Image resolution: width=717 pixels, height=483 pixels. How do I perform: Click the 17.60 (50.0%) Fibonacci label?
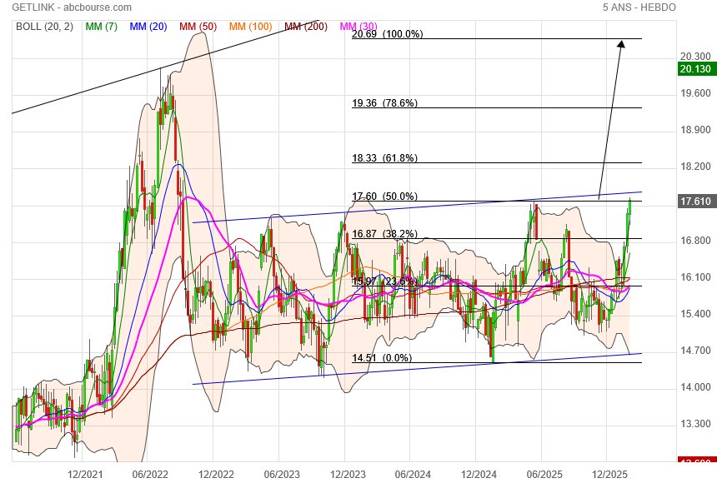(x=384, y=197)
